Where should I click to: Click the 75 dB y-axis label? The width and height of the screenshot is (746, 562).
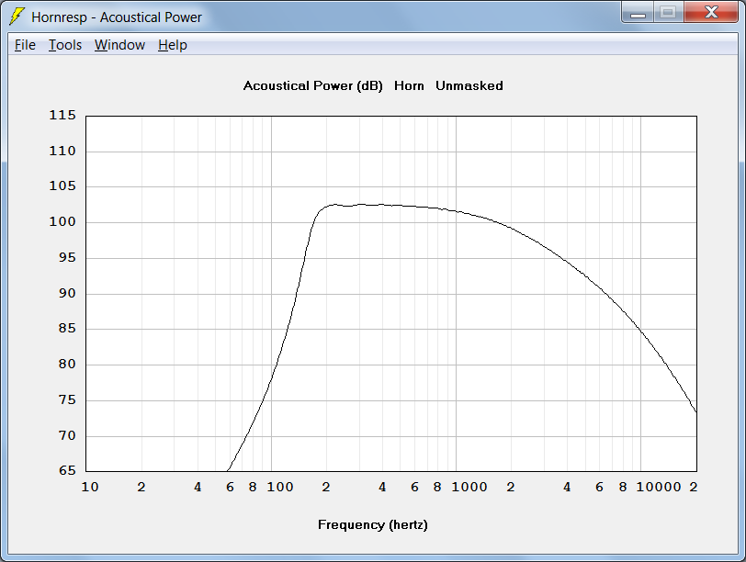click(67, 399)
